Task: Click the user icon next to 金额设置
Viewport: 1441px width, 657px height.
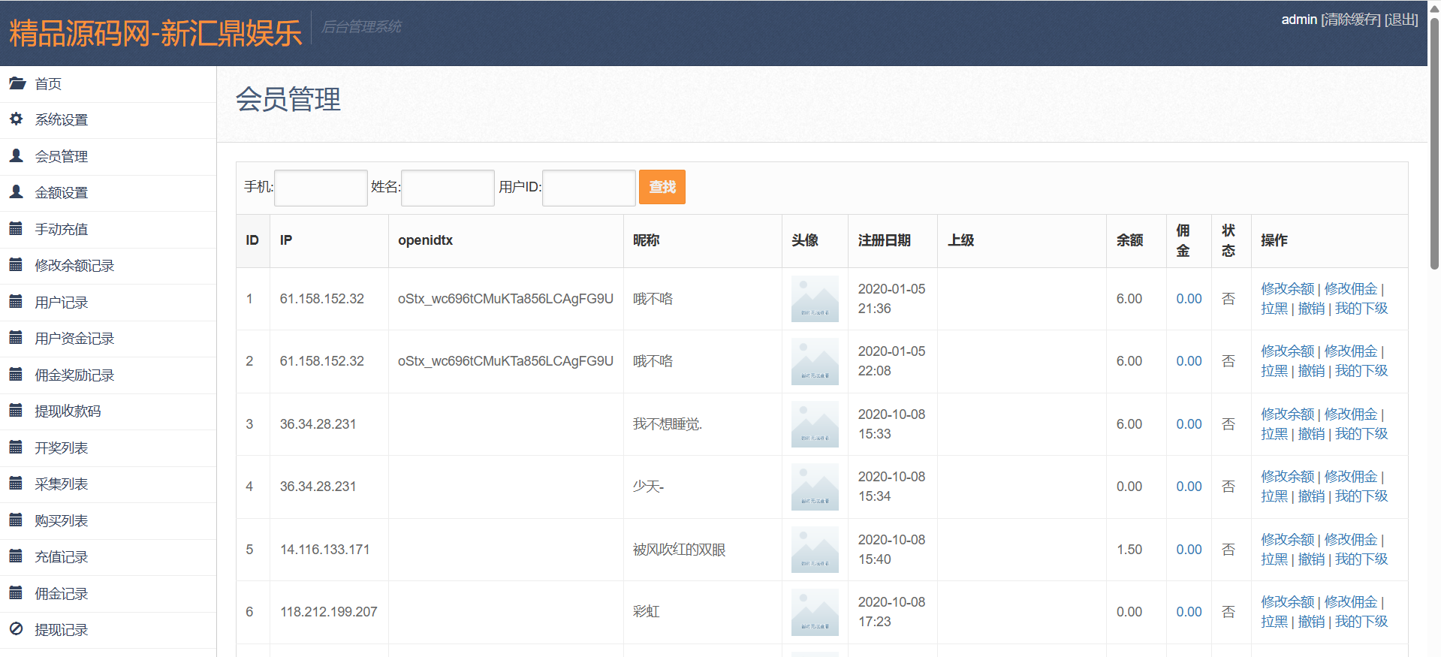Action: click(x=17, y=192)
